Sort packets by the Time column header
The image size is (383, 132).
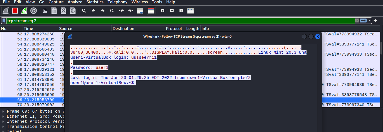[x=40, y=29]
